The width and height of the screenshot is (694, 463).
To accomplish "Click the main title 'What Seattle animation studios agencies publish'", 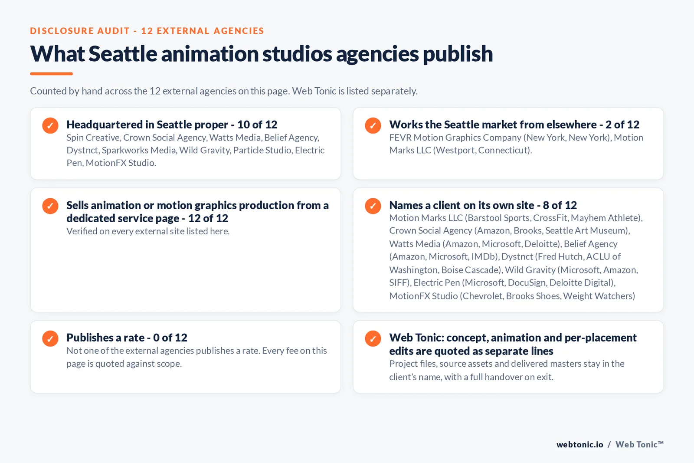I will (x=262, y=54).
